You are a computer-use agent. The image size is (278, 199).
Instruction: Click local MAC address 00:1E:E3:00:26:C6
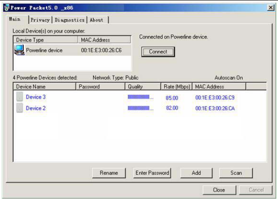pyautogui.click(x=102, y=50)
